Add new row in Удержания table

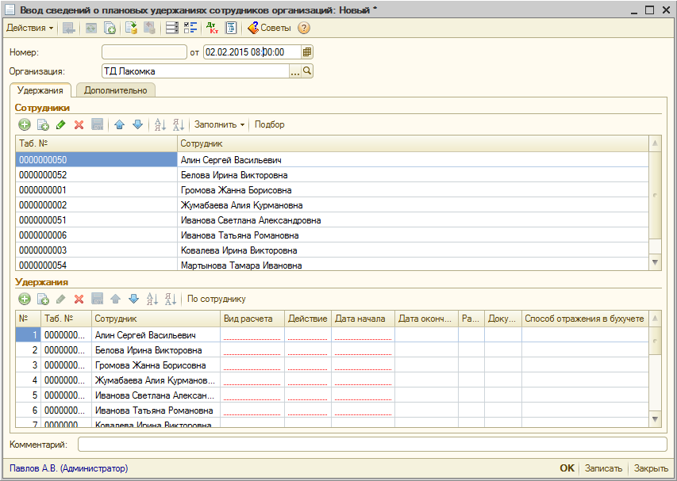tap(24, 299)
